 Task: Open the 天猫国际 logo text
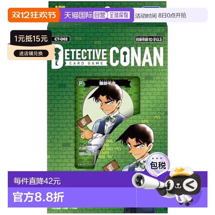tap(78, 15)
